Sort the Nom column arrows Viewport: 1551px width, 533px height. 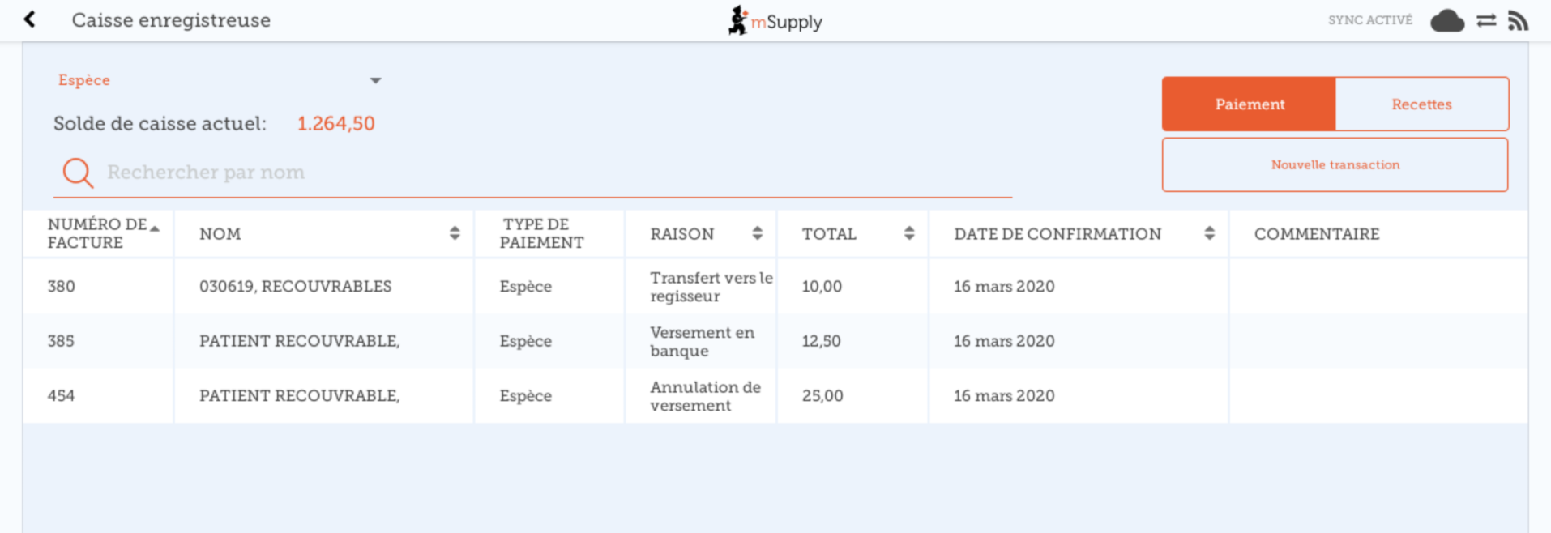pyautogui.click(x=455, y=233)
